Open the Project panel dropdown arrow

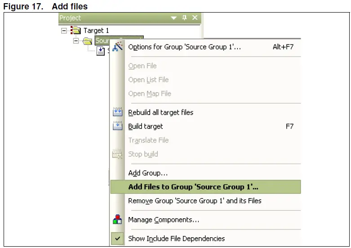coord(174,18)
